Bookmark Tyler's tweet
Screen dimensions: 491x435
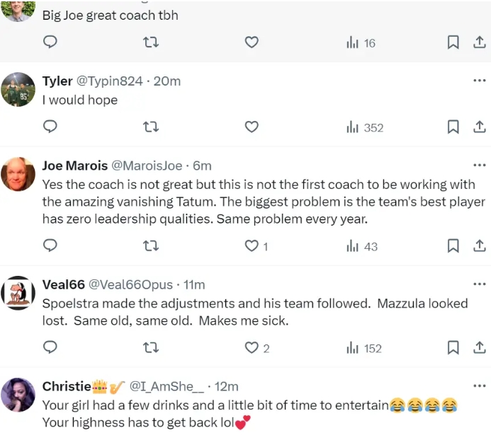tap(453, 127)
